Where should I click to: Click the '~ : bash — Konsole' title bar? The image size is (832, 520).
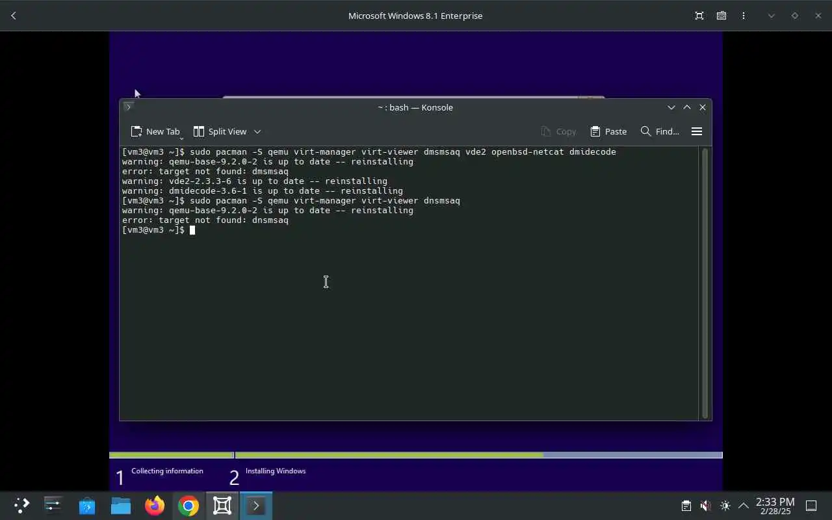[x=415, y=107]
